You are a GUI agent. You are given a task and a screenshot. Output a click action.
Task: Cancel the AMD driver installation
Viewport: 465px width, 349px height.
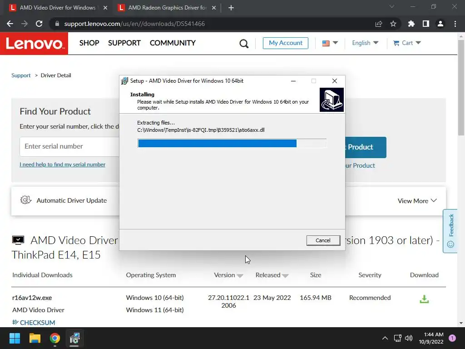323,240
